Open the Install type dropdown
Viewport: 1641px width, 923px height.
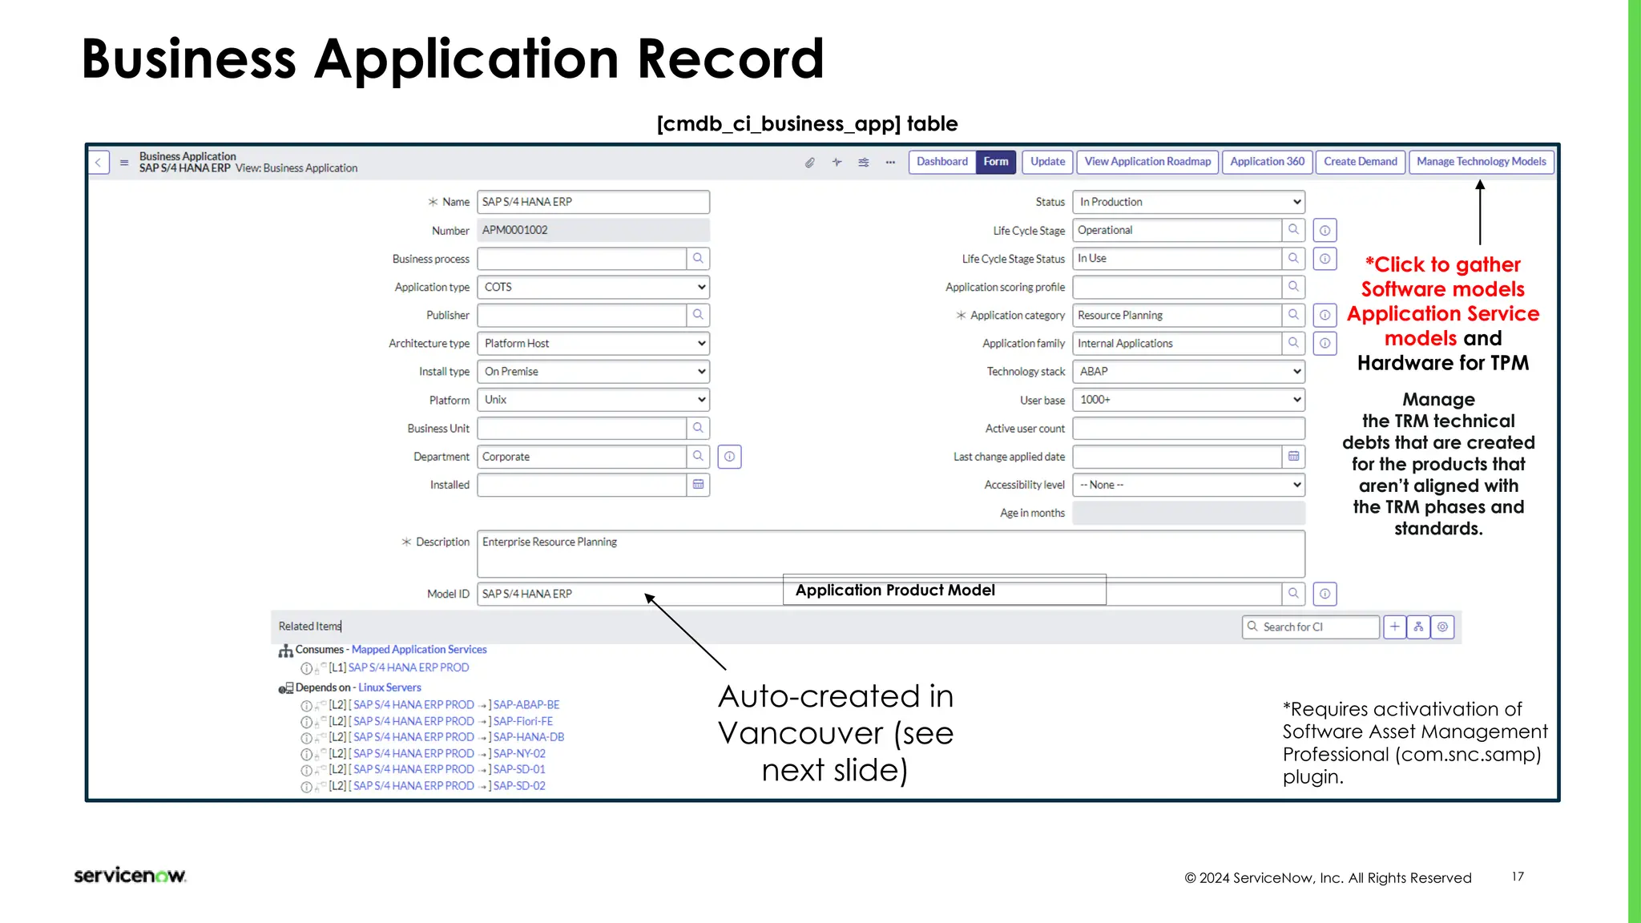(x=594, y=372)
